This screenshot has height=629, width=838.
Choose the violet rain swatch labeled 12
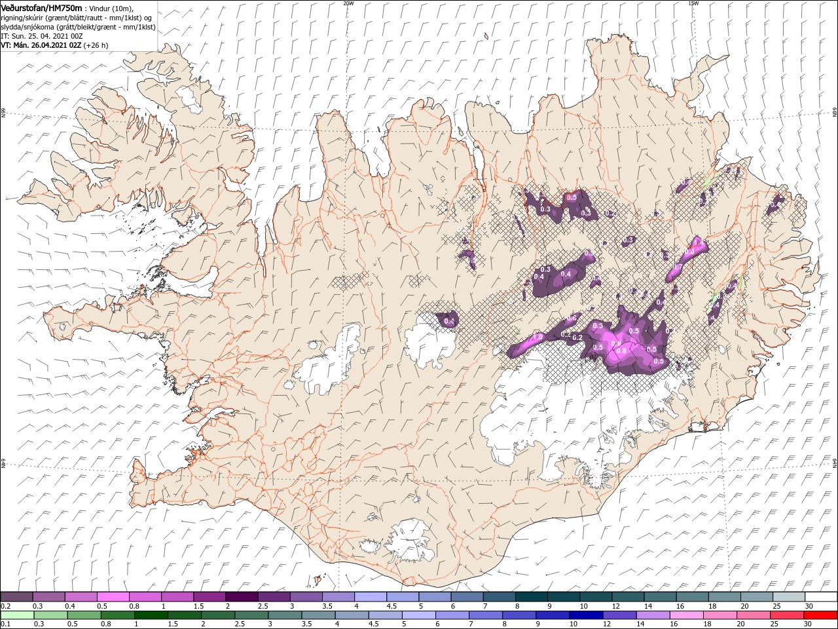tap(619, 615)
